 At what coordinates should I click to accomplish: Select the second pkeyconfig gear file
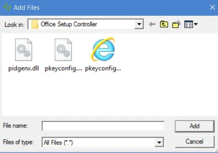[x=63, y=50]
